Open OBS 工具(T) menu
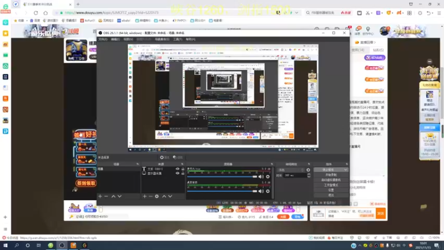Viewport: 444px width, 250px height. coord(178,39)
